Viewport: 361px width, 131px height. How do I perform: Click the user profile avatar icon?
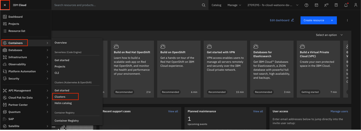(355, 5)
